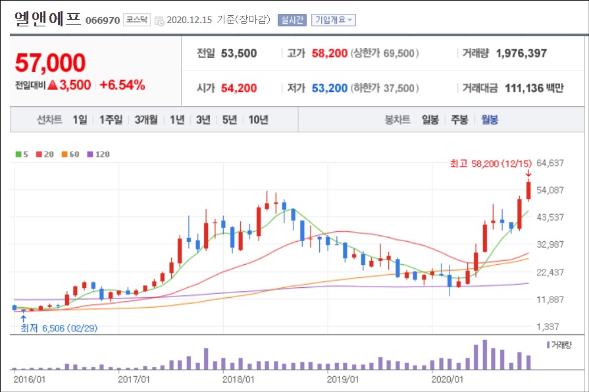Switch to the 월봉 monthly candle chart

490,120
